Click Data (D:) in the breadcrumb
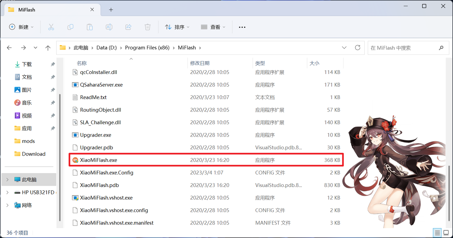Image resolution: width=453 pixels, height=238 pixels. click(x=106, y=48)
